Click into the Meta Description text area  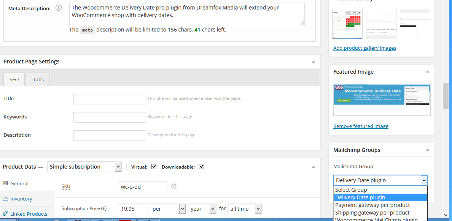coord(187,15)
